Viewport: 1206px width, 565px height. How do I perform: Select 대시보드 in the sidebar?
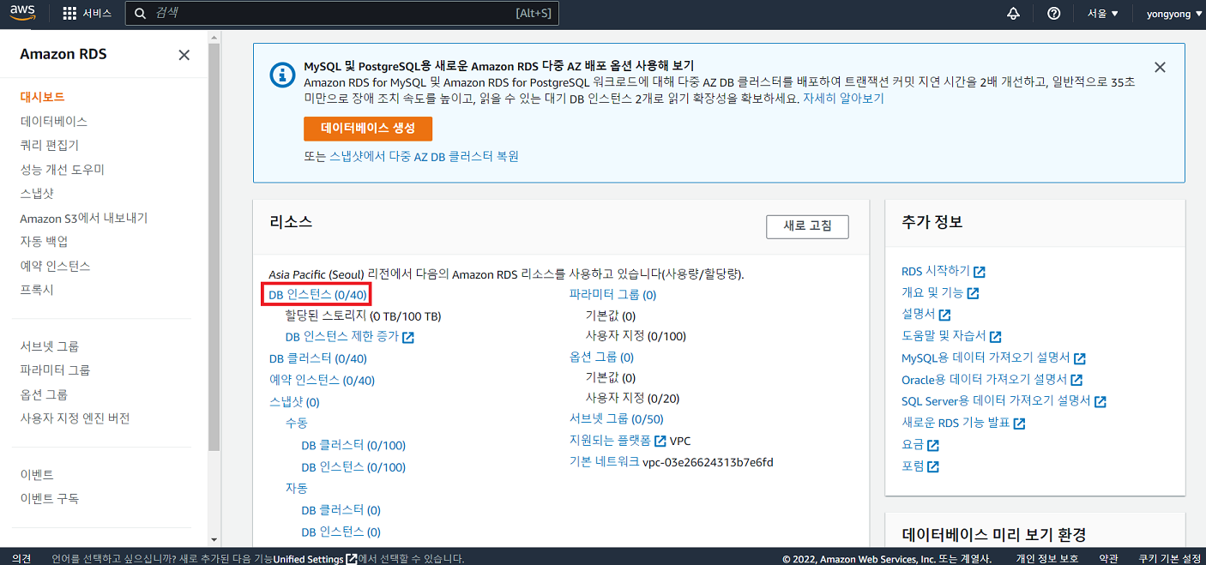click(x=42, y=97)
